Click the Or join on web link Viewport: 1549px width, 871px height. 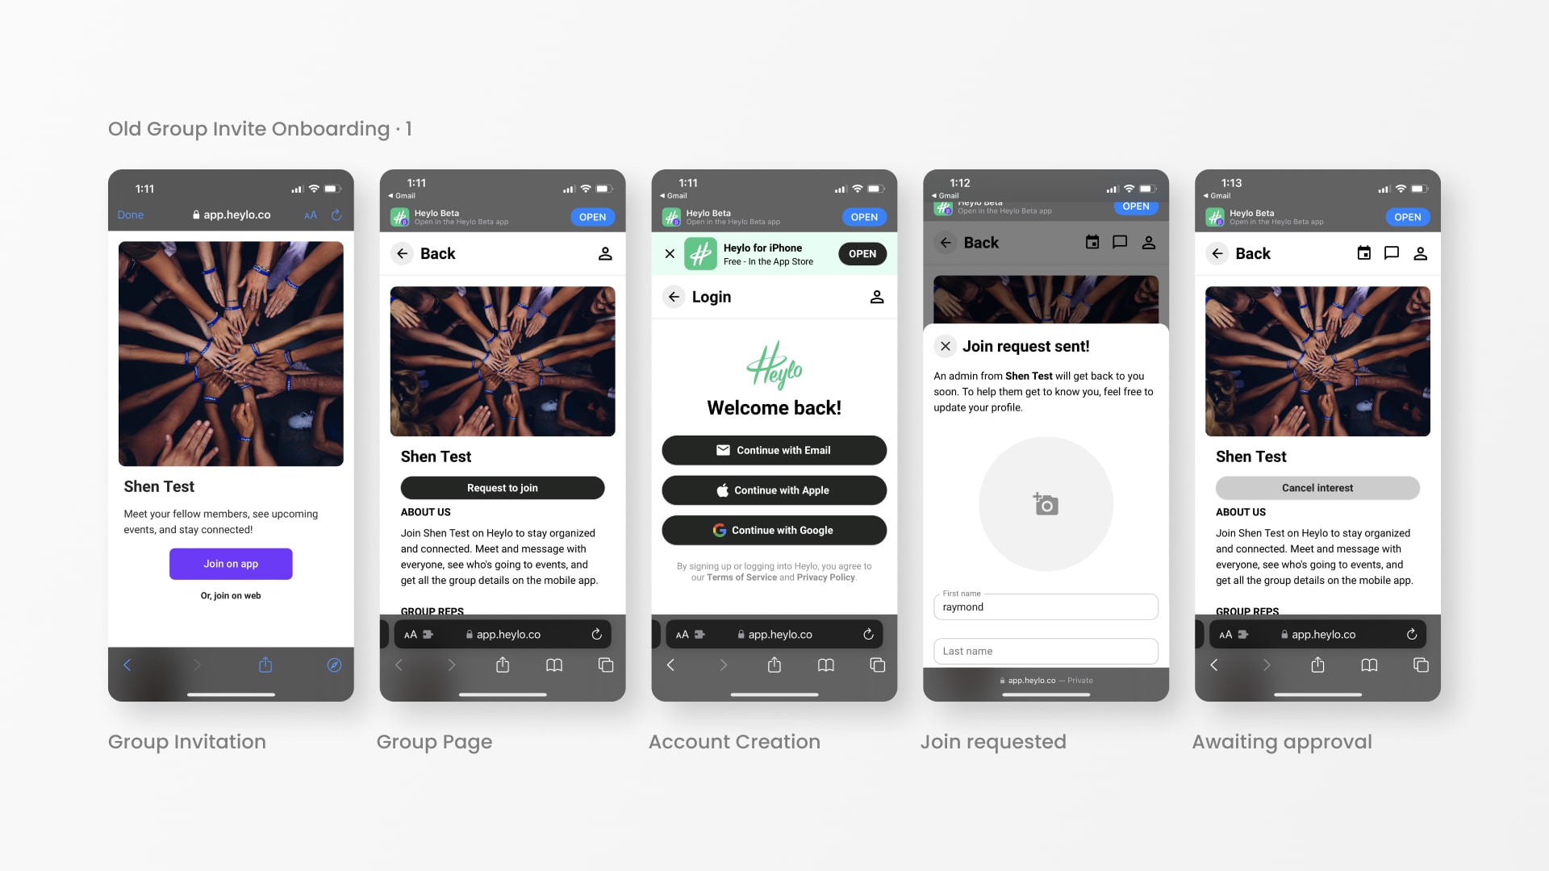click(x=230, y=595)
